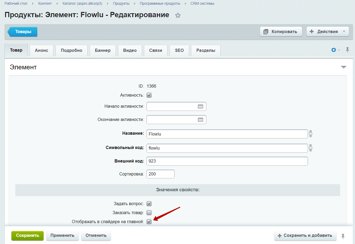Image resolution: width=355 pixels, height=244 pixels.
Task: Open Контент breadcrumb link
Action: point(45,4)
